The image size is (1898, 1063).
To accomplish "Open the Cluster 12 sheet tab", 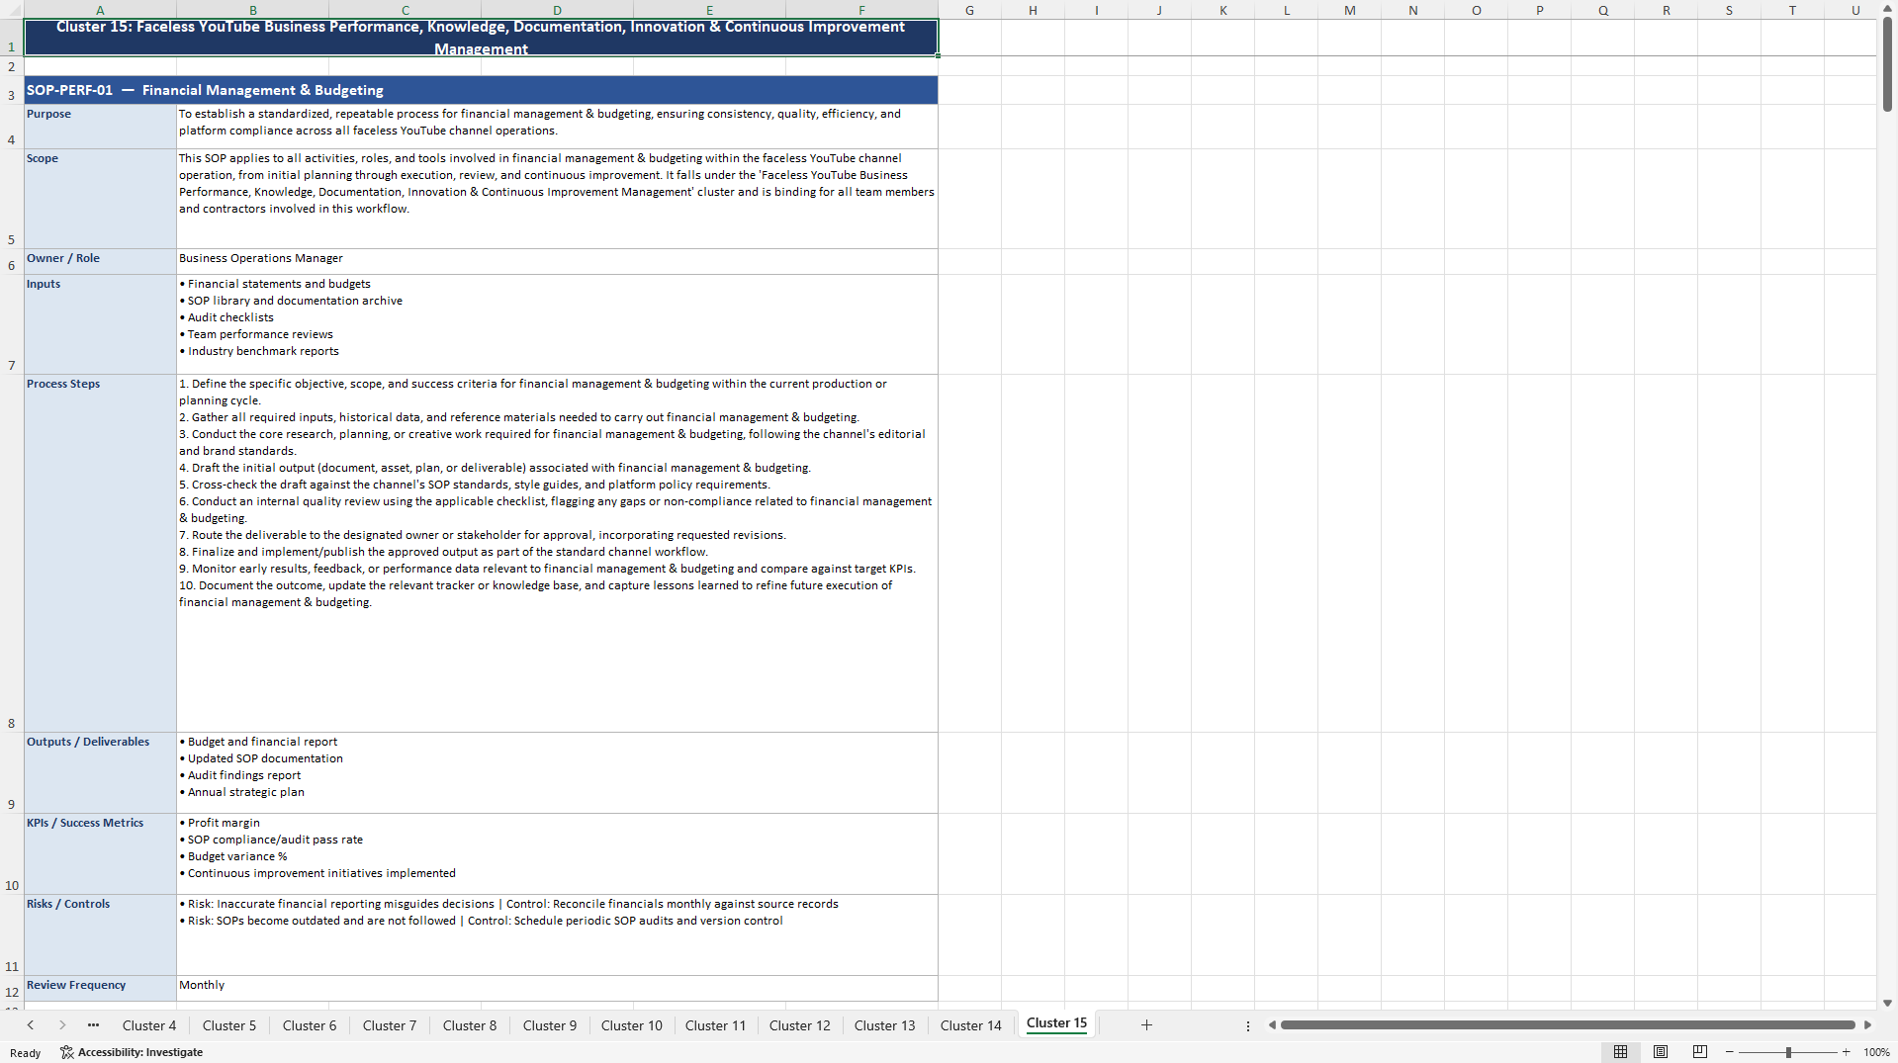I will coord(800,1025).
